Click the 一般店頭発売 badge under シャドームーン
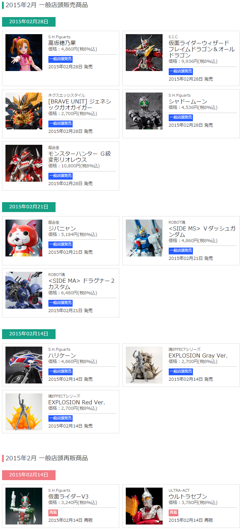Screen dimensions: 242x531 [181, 117]
